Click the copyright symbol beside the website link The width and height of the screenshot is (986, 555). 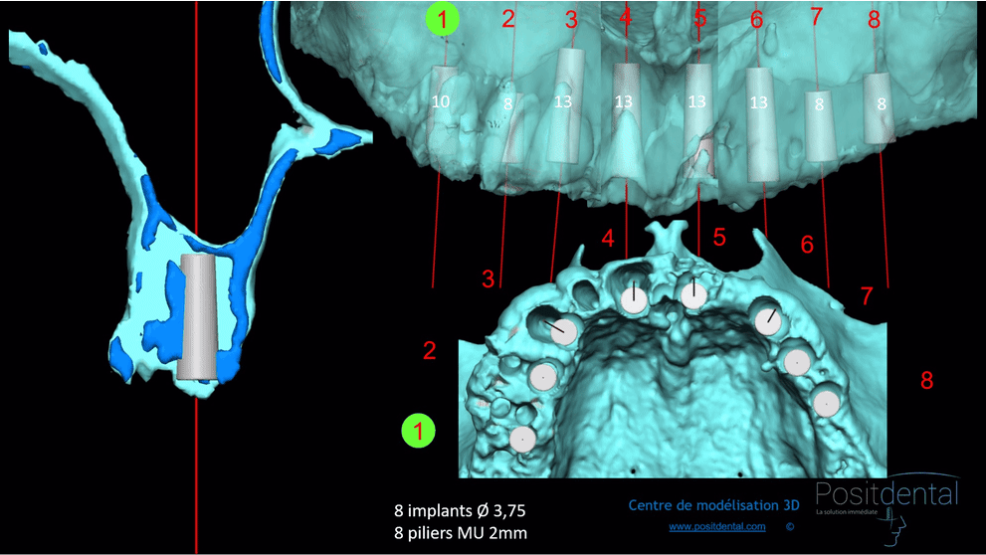tap(789, 526)
